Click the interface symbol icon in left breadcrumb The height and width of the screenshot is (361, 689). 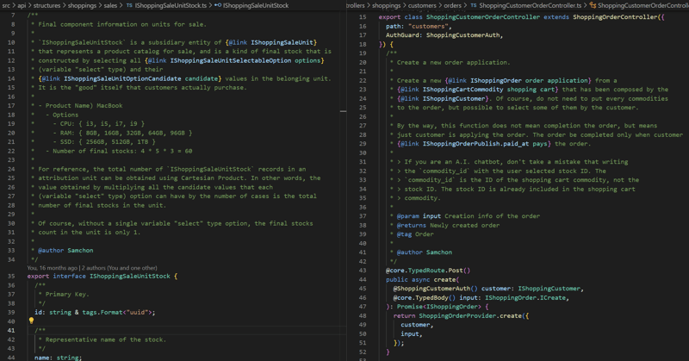[217, 5]
